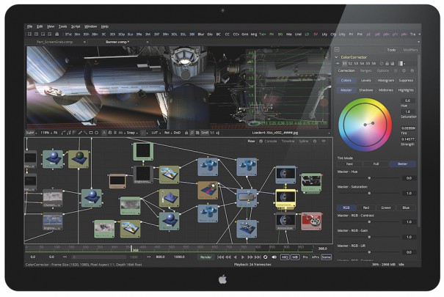
Task: Toggle the HiQ high quality button
Action: coord(284,257)
